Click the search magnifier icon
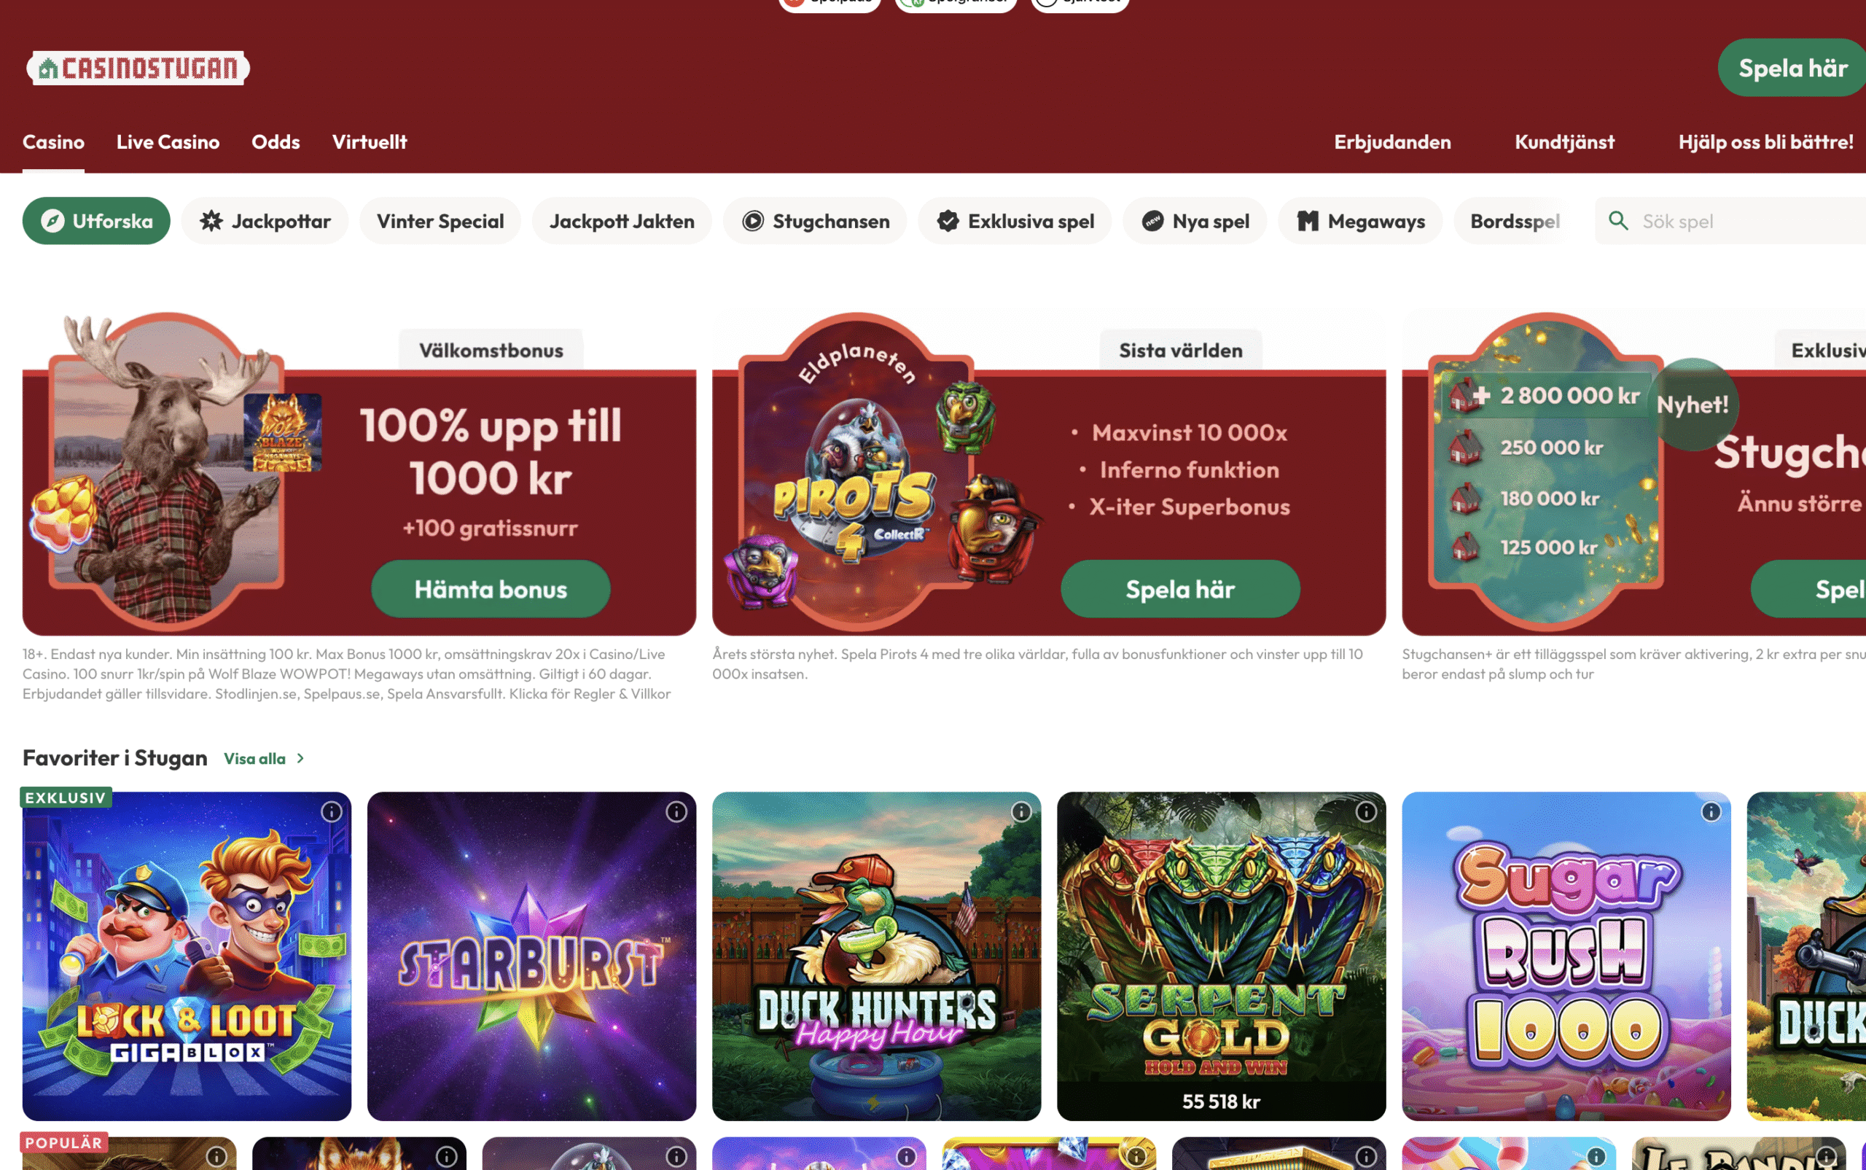 pos(1617,221)
